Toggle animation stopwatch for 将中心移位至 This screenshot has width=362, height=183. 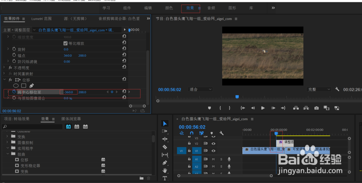pos(14,92)
